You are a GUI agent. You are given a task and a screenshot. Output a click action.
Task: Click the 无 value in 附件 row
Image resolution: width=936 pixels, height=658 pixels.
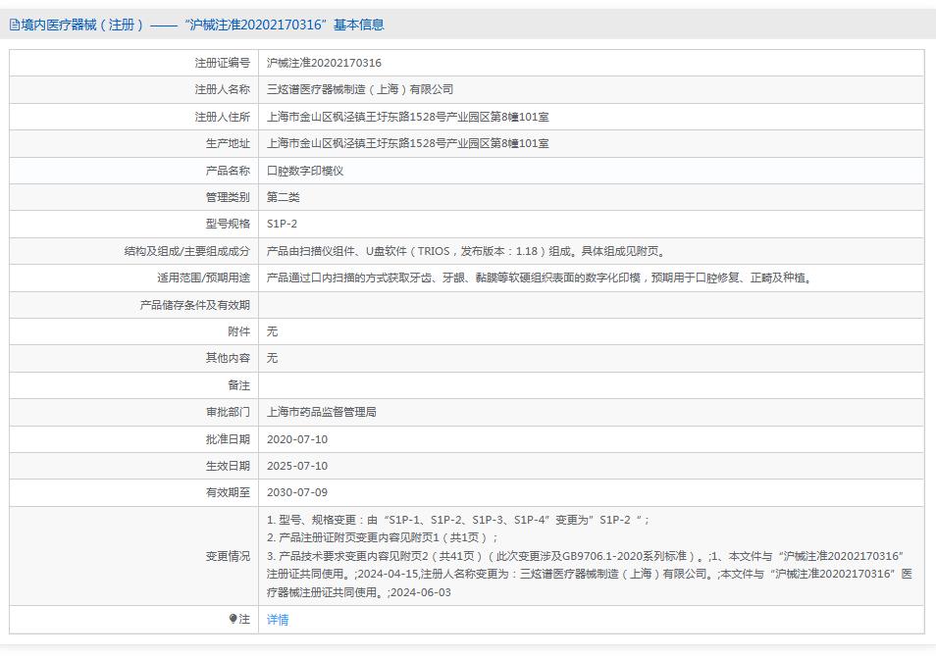click(271, 331)
